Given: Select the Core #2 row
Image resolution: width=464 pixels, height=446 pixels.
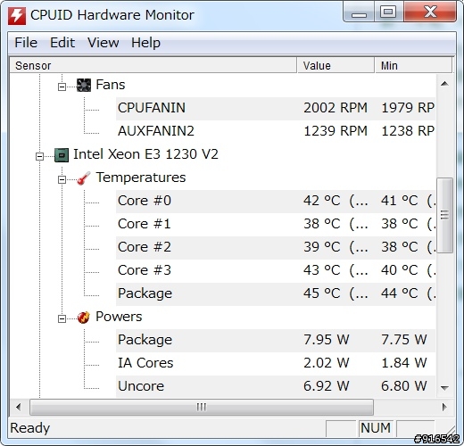Looking at the screenshot, I should pyautogui.click(x=276, y=247).
